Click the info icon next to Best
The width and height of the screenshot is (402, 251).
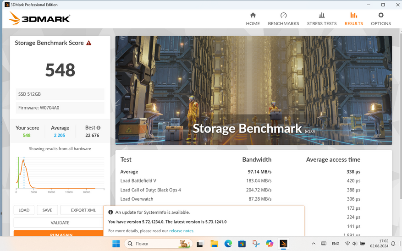pyautogui.click(x=99, y=128)
